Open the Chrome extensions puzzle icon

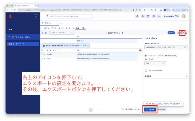[155, 10]
